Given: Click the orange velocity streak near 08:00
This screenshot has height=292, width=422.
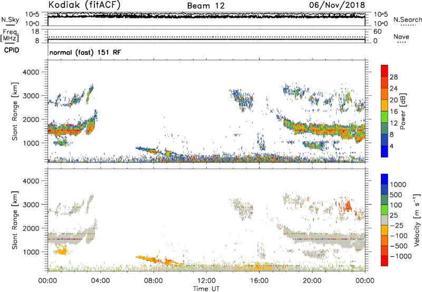Looking at the screenshot, I should point(159,260).
